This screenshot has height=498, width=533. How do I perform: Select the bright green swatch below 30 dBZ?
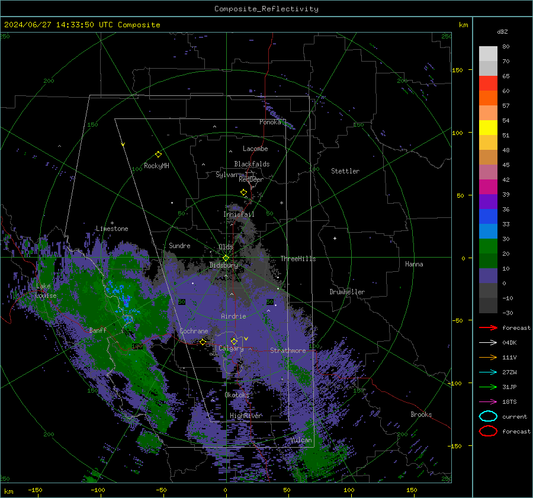[x=488, y=246]
